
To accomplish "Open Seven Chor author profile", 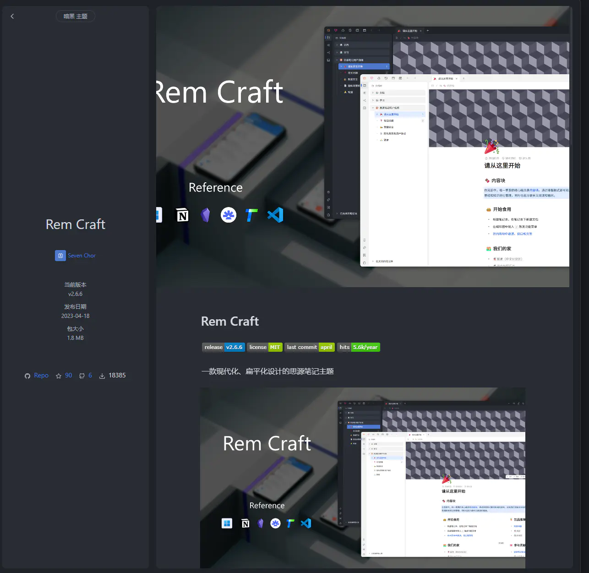I will pyautogui.click(x=82, y=256).
